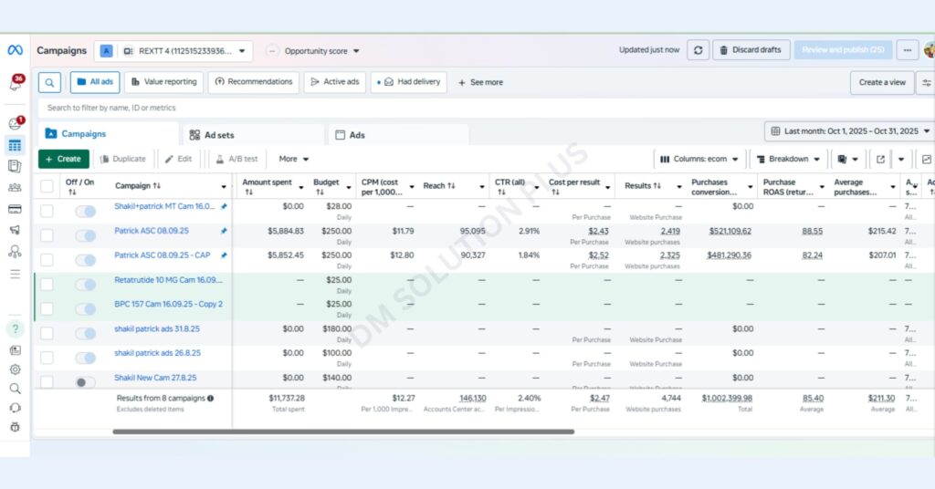Viewport: 935px width, 489px height.
Task: Turn on Shakil New Cam 27.8.25 toggle
Action: (85, 382)
